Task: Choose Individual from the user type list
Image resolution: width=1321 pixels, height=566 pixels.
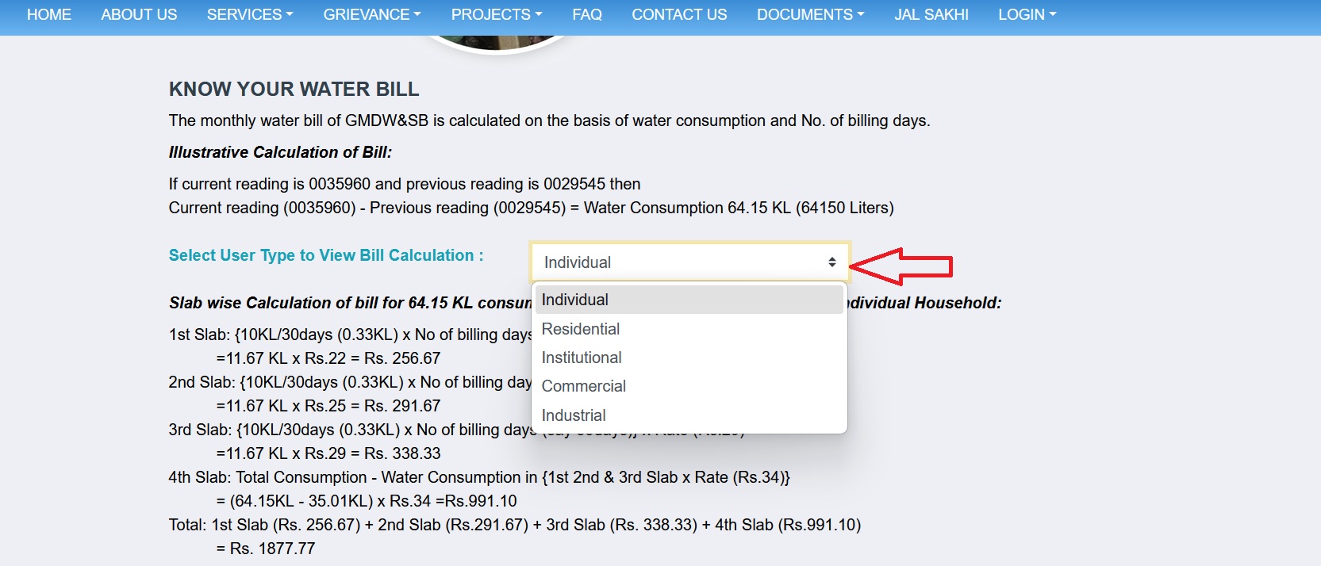Action: (575, 300)
